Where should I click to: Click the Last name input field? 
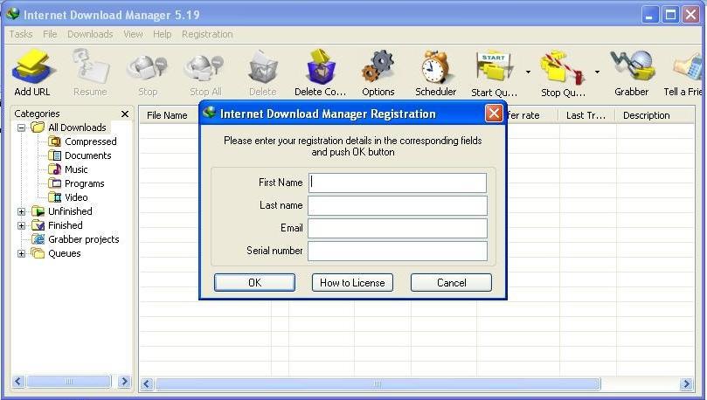click(x=398, y=205)
